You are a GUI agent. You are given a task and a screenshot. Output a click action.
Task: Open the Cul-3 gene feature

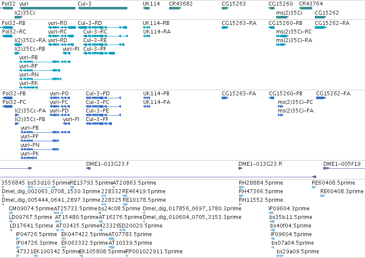103,8
